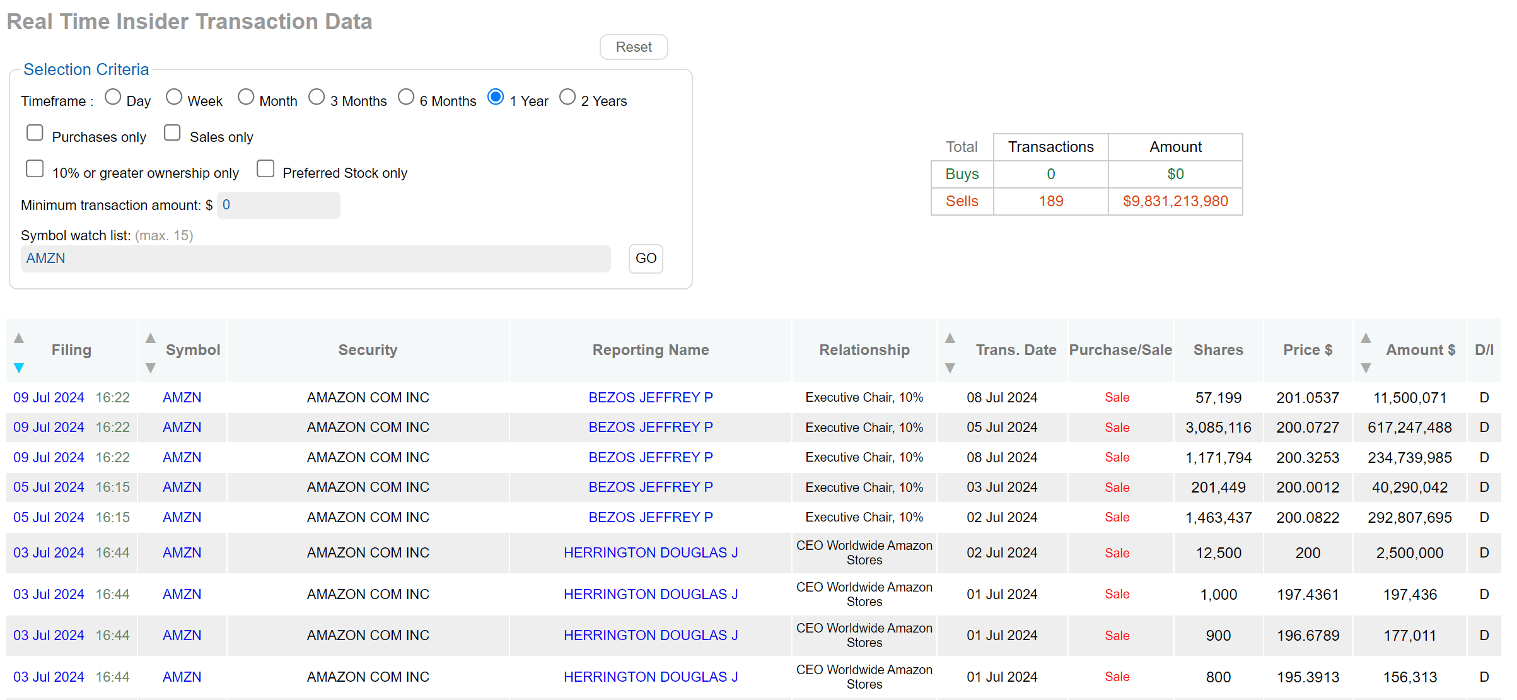Click AMZN symbol in 2,500,000 amount row
The image size is (1517, 700).
pyautogui.click(x=182, y=553)
